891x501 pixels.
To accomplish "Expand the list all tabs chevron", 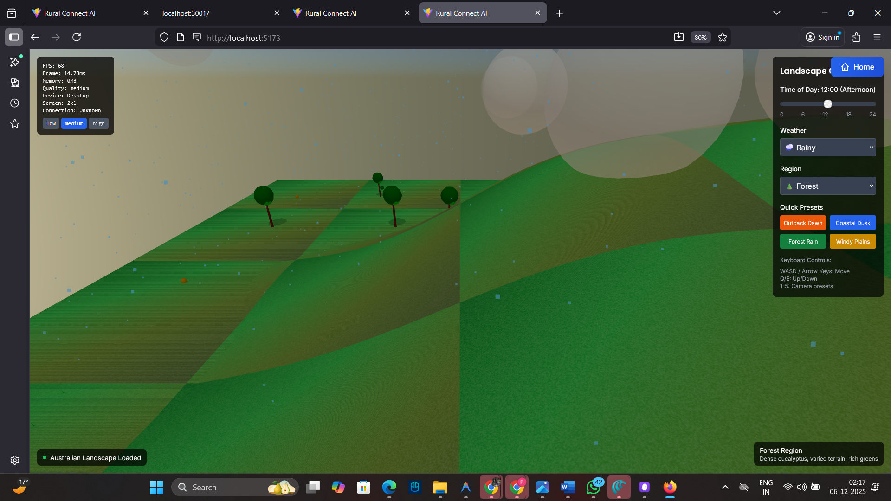I will [x=776, y=13].
